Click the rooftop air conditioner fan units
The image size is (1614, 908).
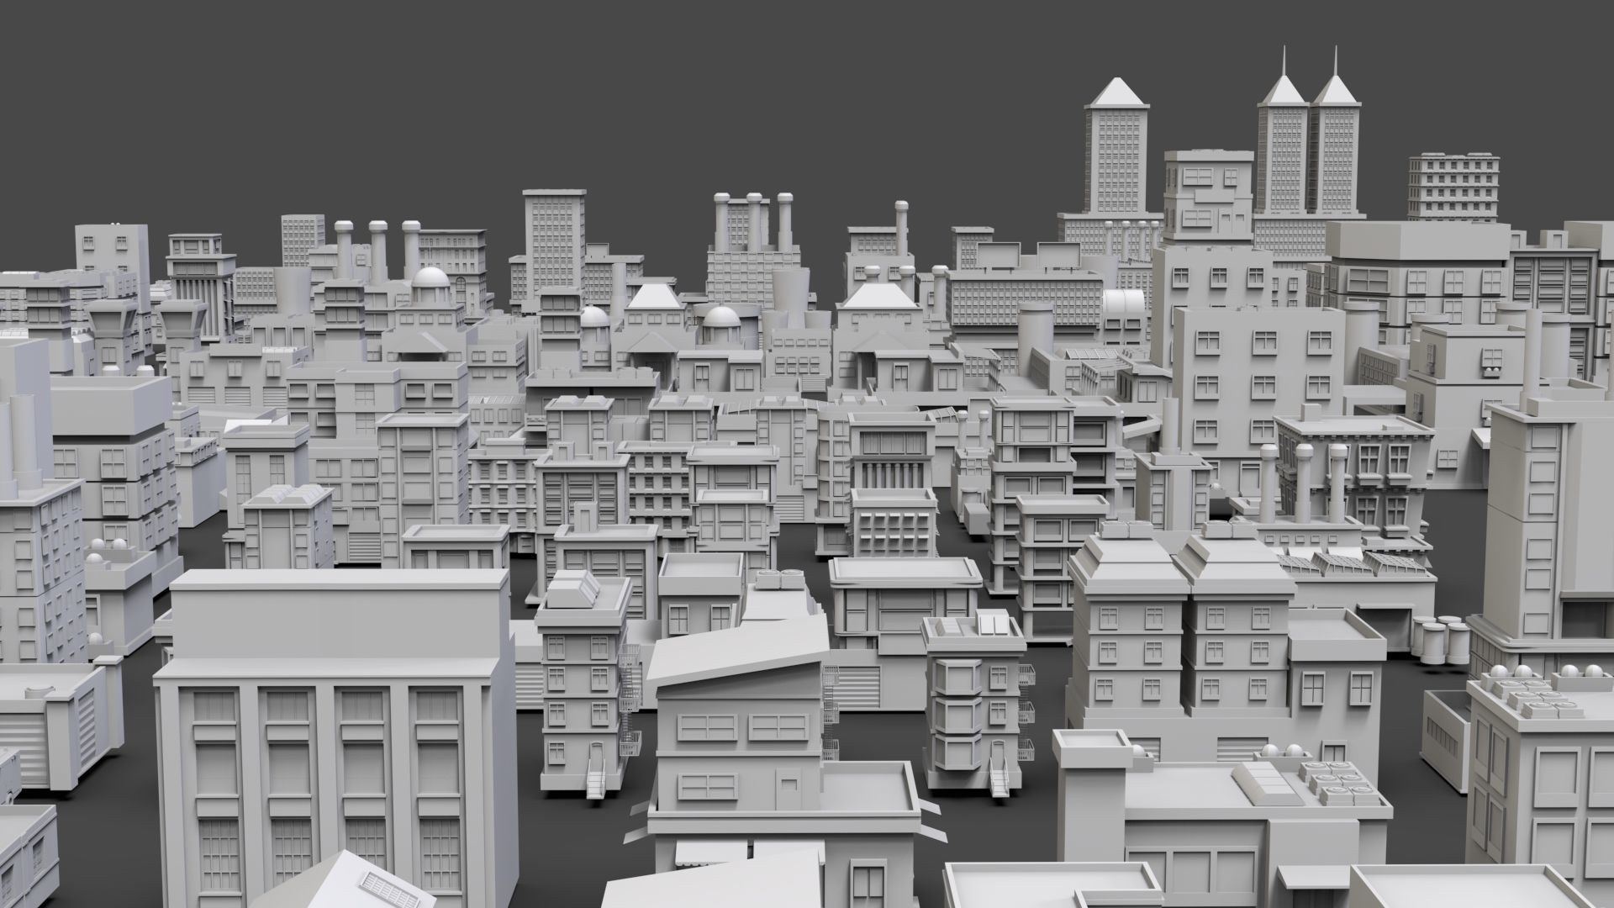point(1337,784)
